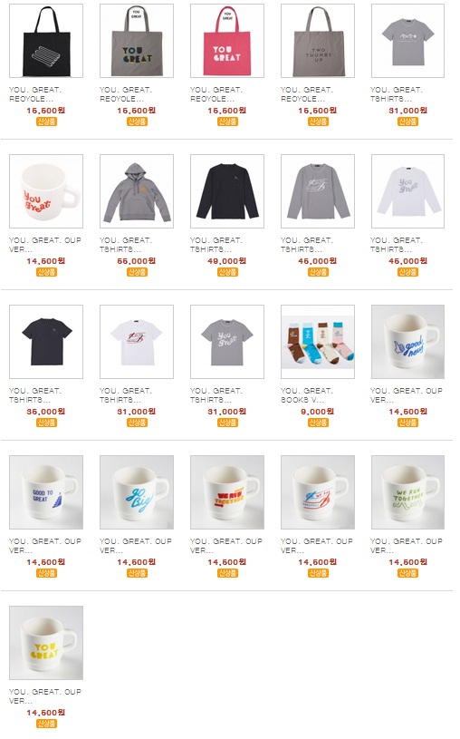The image size is (460, 739).
Task: Click the 49,000원 price on black long-sleeve
Action: (227, 260)
